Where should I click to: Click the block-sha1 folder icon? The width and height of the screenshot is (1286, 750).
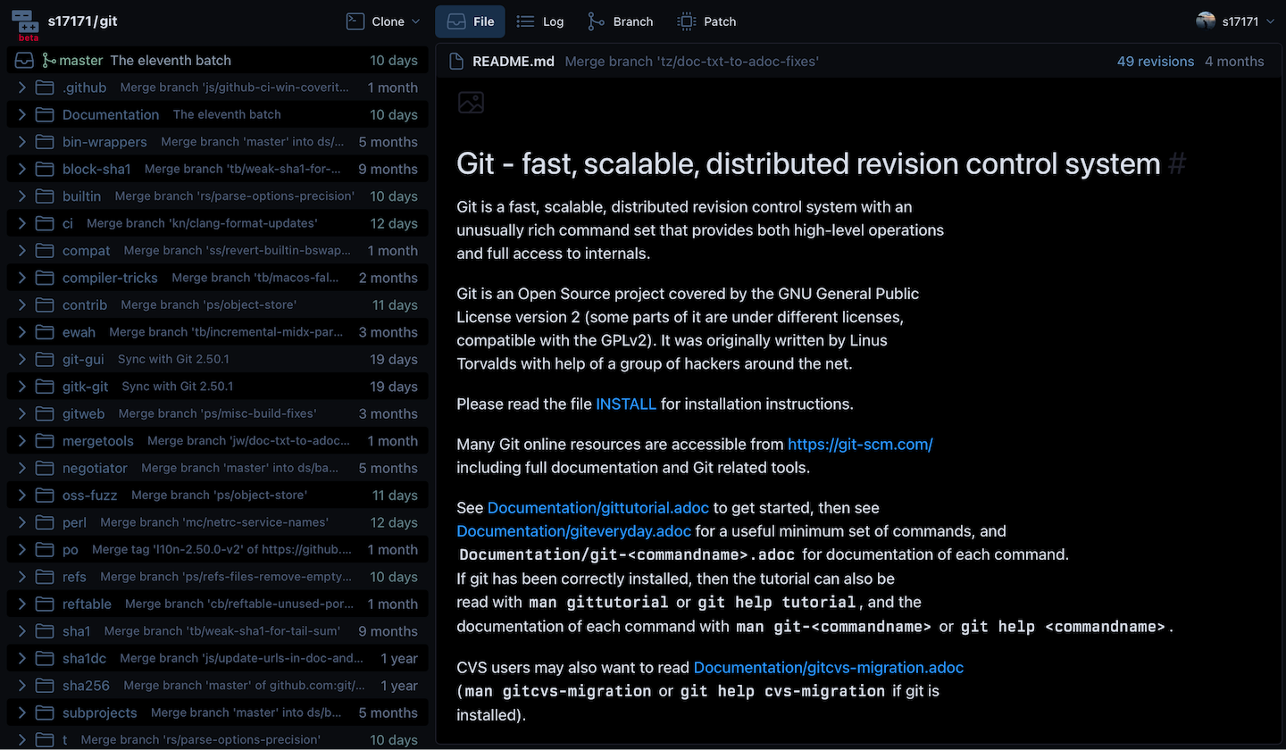pos(45,169)
